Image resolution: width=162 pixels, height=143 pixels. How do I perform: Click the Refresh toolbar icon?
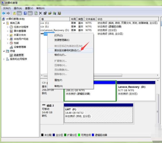pos(36,13)
